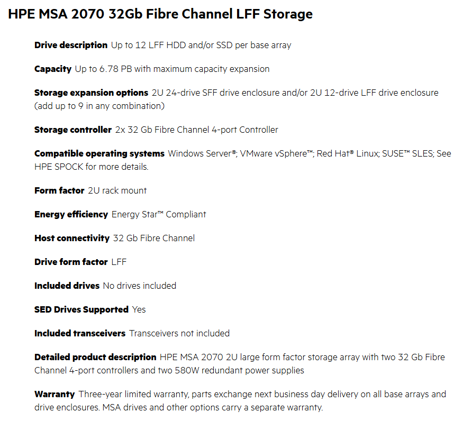Screen dimensions: 463x421
Task: Click the Drive form factor label
Action: tap(71, 262)
